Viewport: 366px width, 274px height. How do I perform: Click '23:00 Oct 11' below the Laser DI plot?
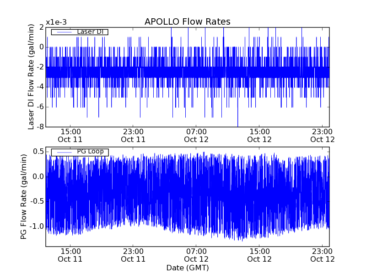point(133,136)
